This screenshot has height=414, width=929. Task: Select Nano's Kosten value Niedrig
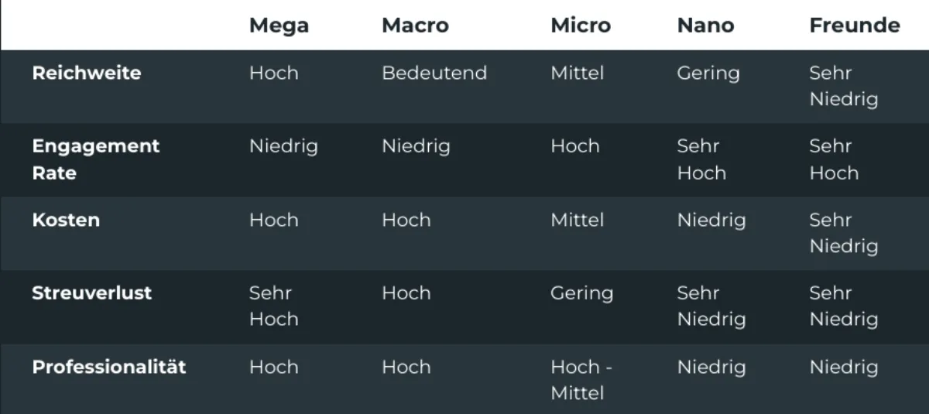[x=711, y=220]
